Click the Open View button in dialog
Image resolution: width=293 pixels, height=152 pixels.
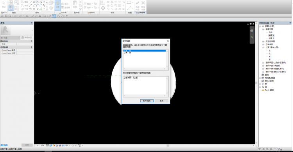(x=146, y=101)
